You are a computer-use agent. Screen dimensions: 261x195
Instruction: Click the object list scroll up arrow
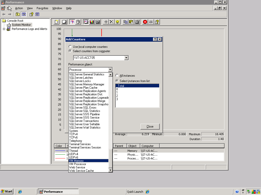[x=110, y=75]
